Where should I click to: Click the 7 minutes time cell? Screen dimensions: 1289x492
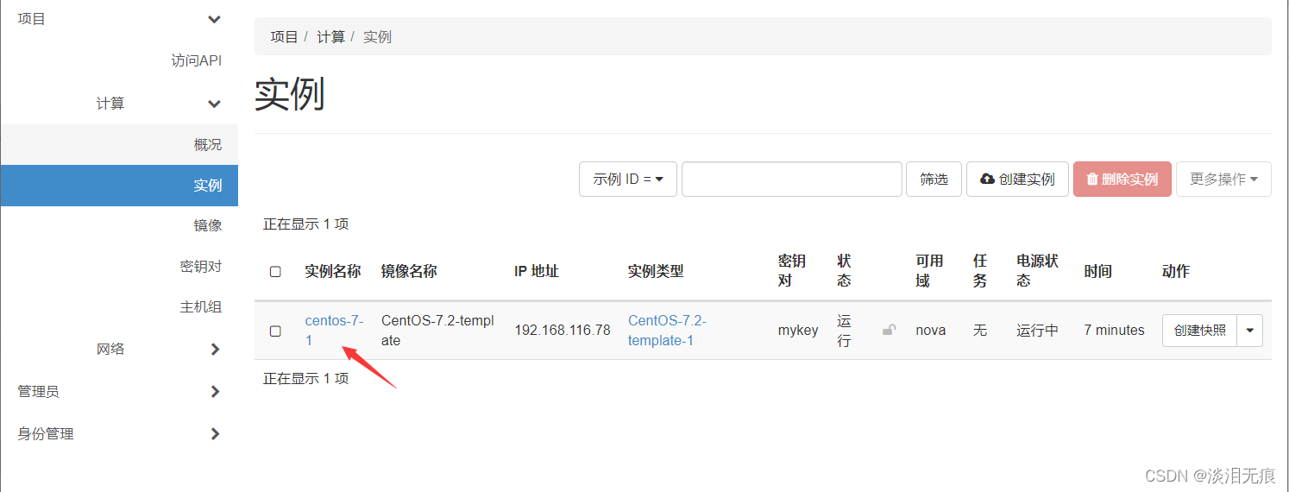pyautogui.click(x=1115, y=331)
